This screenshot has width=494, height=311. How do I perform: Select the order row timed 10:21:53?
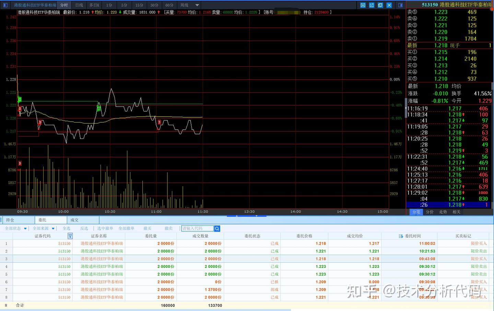(247, 251)
